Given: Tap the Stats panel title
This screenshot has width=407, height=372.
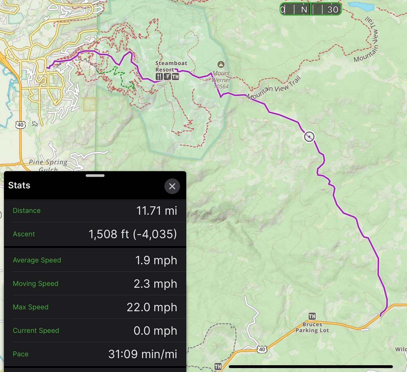Looking at the screenshot, I should point(19,185).
